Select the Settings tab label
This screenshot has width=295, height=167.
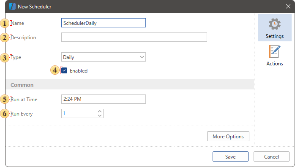(x=274, y=36)
